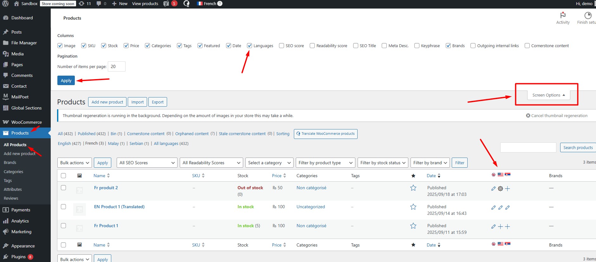Click the gear icon in Fr produit 2 row
The height and width of the screenshot is (262, 596).
click(500, 189)
